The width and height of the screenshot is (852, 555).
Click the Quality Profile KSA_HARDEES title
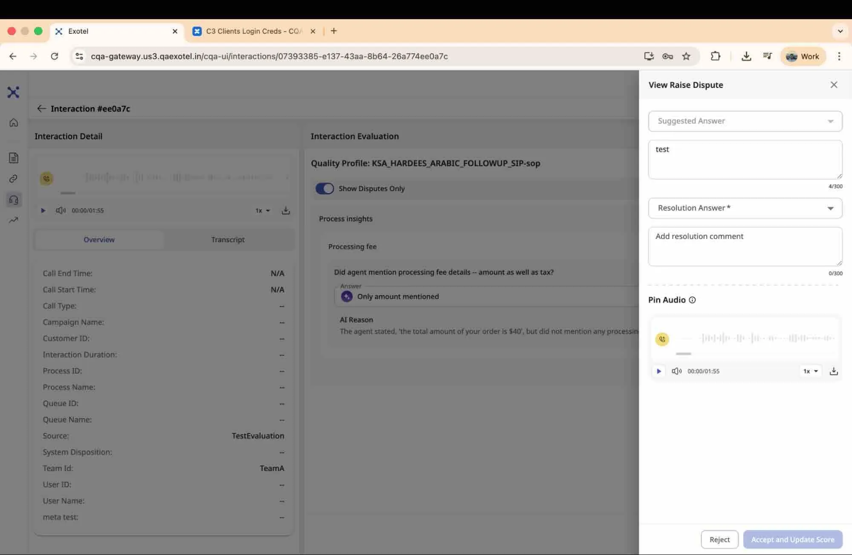[x=425, y=163]
